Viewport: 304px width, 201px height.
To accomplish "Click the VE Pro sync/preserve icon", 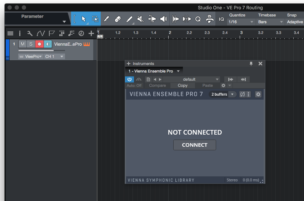I will click(x=242, y=94).
